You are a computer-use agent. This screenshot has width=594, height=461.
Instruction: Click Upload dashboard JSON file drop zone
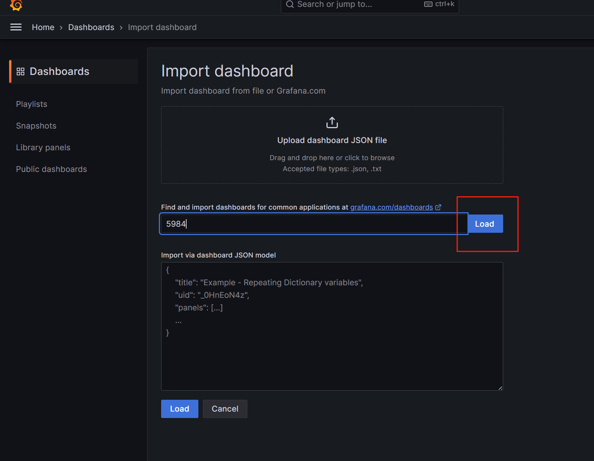pyautogui.click(x=332, y=145)
